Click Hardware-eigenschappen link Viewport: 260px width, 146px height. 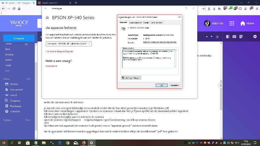point(59,51)
